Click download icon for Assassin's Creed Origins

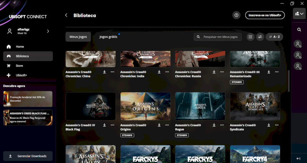coord(159,125)
